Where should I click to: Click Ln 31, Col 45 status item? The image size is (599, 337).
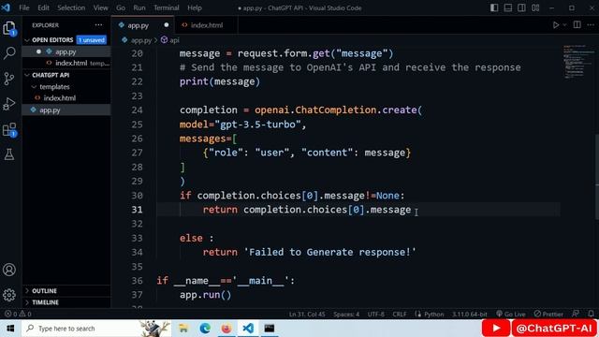click(307, 315)
